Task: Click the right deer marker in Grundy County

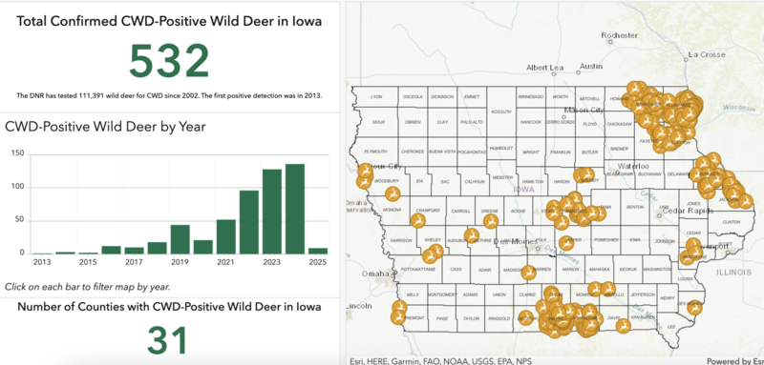Action: point(588,174)
